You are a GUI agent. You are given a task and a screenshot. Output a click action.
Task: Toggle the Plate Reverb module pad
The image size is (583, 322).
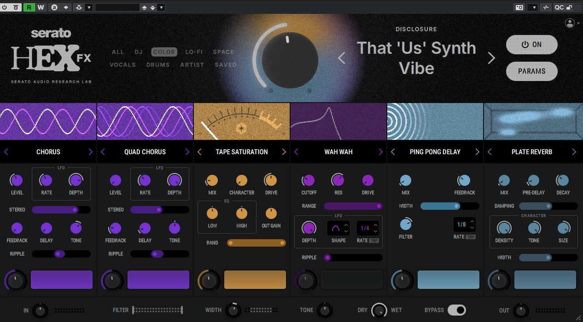pos(545,280)
